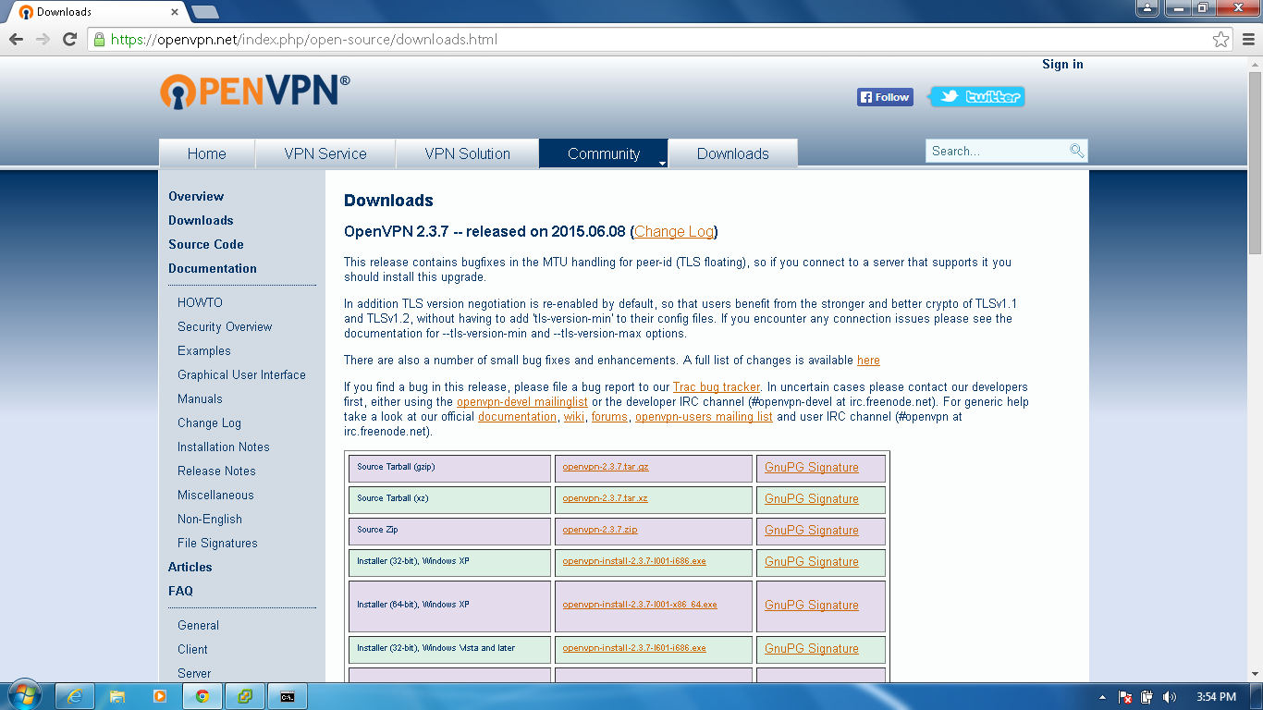The image size is (1263, 710).
Task: Open the Command Prompt taskbar icon
Action: tap(288, 696)
